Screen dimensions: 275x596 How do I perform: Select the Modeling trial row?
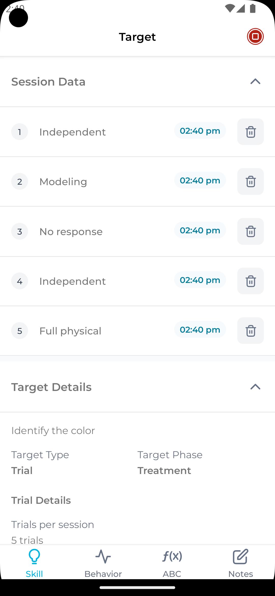[137, 182]
